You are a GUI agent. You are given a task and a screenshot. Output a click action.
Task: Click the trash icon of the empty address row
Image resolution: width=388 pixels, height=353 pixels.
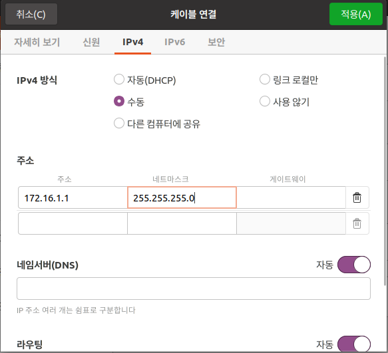coord(357,223)
